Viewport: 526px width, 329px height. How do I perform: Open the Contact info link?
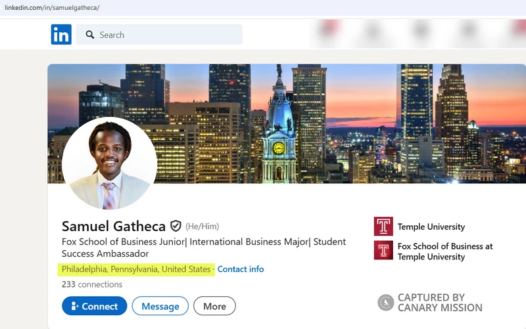point(241,269)
